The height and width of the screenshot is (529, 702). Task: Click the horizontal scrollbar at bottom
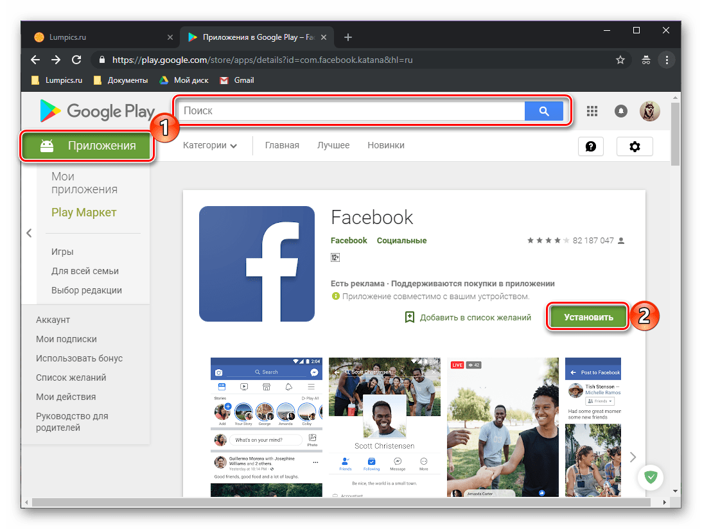[341, 503]
